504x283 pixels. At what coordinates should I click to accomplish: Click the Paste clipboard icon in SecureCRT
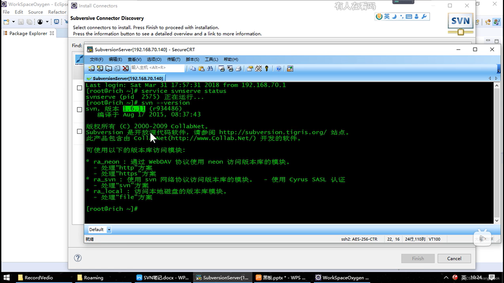pos(201,69)
